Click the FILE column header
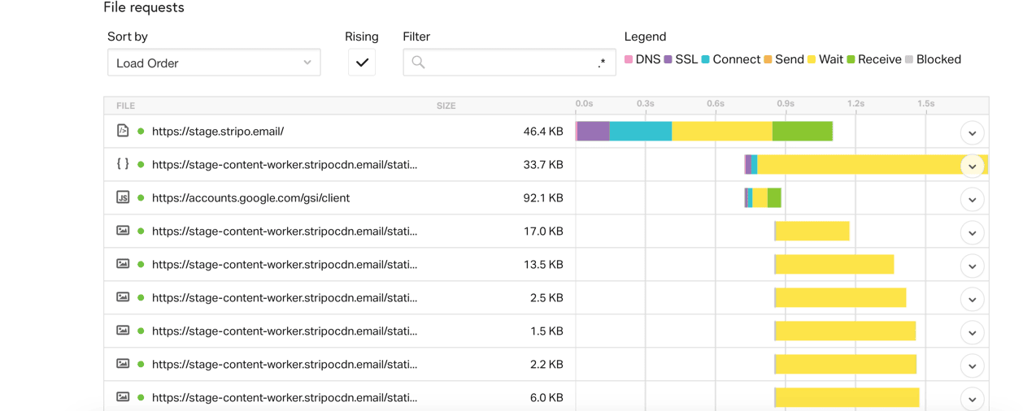Screen dimensions: 1023x411 tap(125, 106)
